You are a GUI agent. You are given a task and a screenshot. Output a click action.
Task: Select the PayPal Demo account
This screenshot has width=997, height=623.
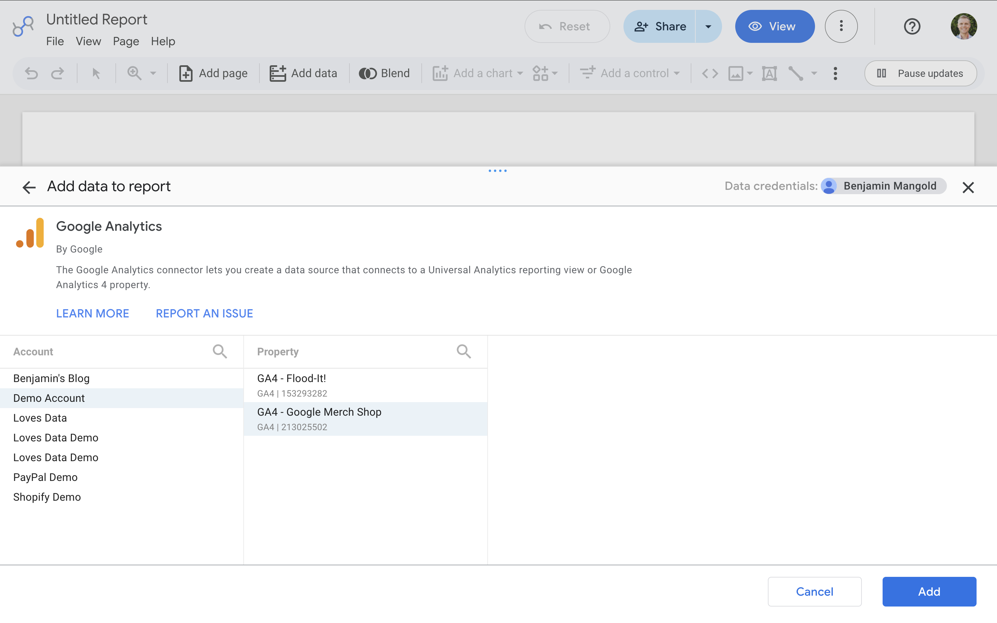point(122,477)
